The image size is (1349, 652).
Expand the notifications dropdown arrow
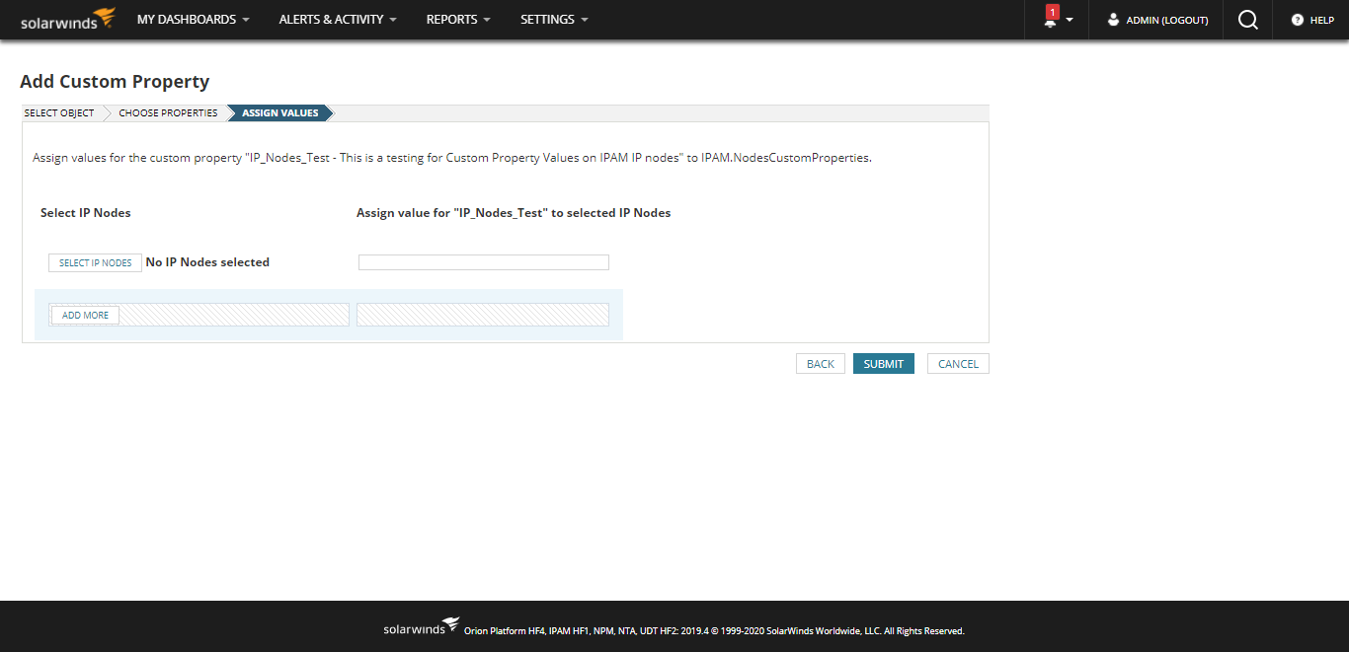(x=1070, y=21)
